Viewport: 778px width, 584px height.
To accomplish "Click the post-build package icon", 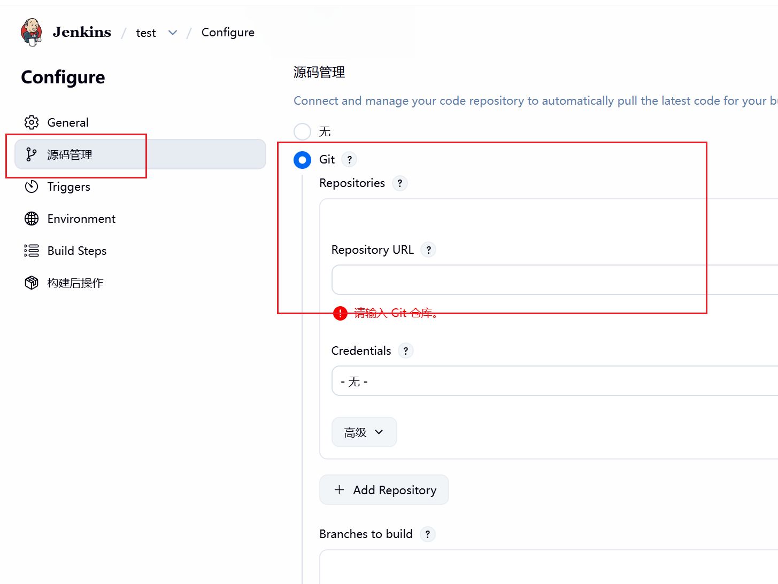I will 32,283.
